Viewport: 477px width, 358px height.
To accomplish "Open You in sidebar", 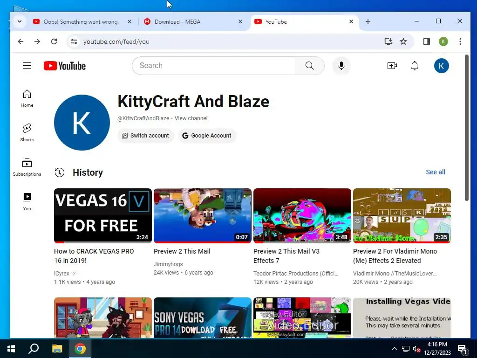I will click(27, 201).
